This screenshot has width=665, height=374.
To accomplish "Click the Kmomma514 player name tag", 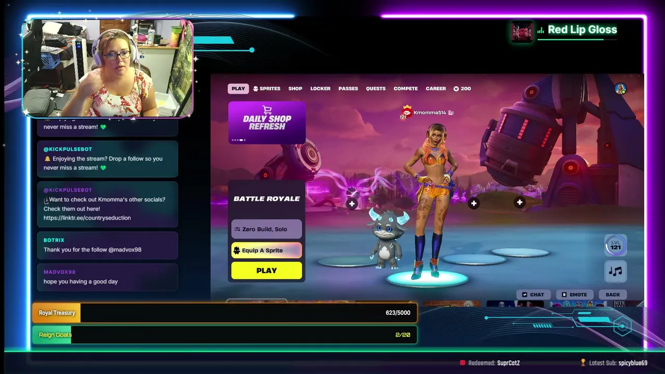I will pyautogui.click(x=430, y=113).
